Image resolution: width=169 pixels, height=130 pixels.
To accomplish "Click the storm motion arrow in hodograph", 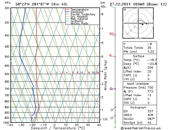I will [141, 24].
